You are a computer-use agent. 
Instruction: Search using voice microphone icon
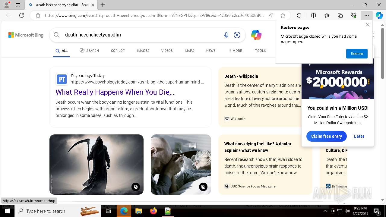[x=226, y=35]
